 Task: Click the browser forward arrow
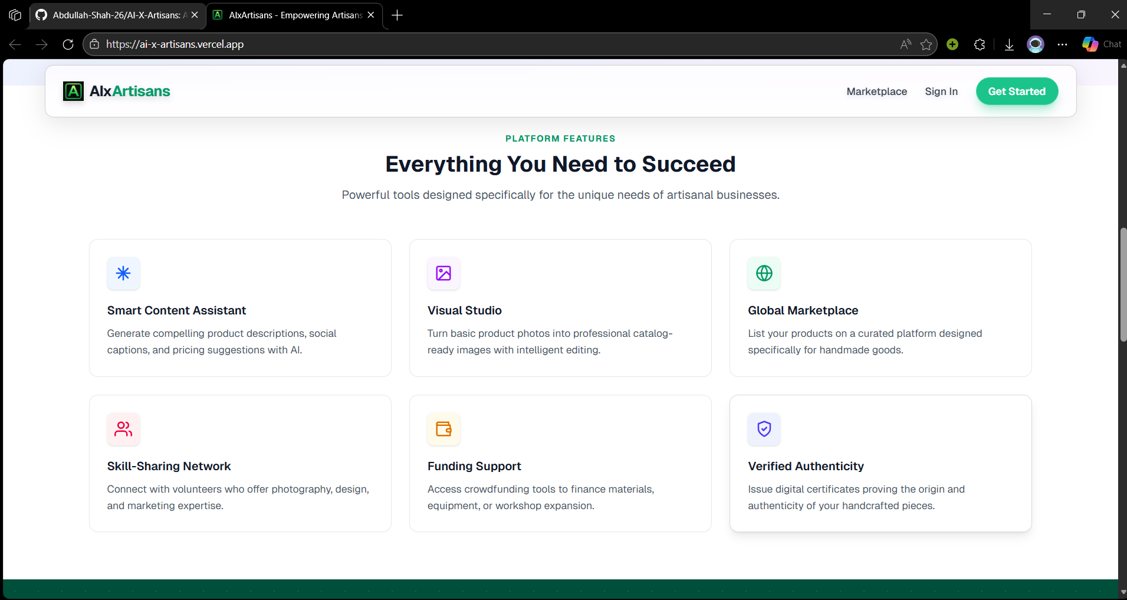[41, 44]
